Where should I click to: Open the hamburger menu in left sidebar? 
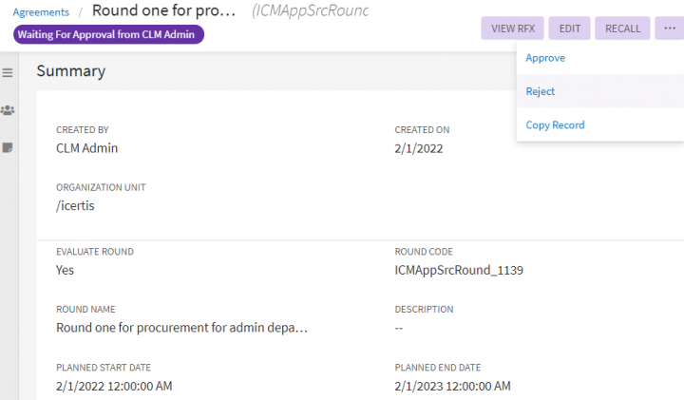coord(8,73)
